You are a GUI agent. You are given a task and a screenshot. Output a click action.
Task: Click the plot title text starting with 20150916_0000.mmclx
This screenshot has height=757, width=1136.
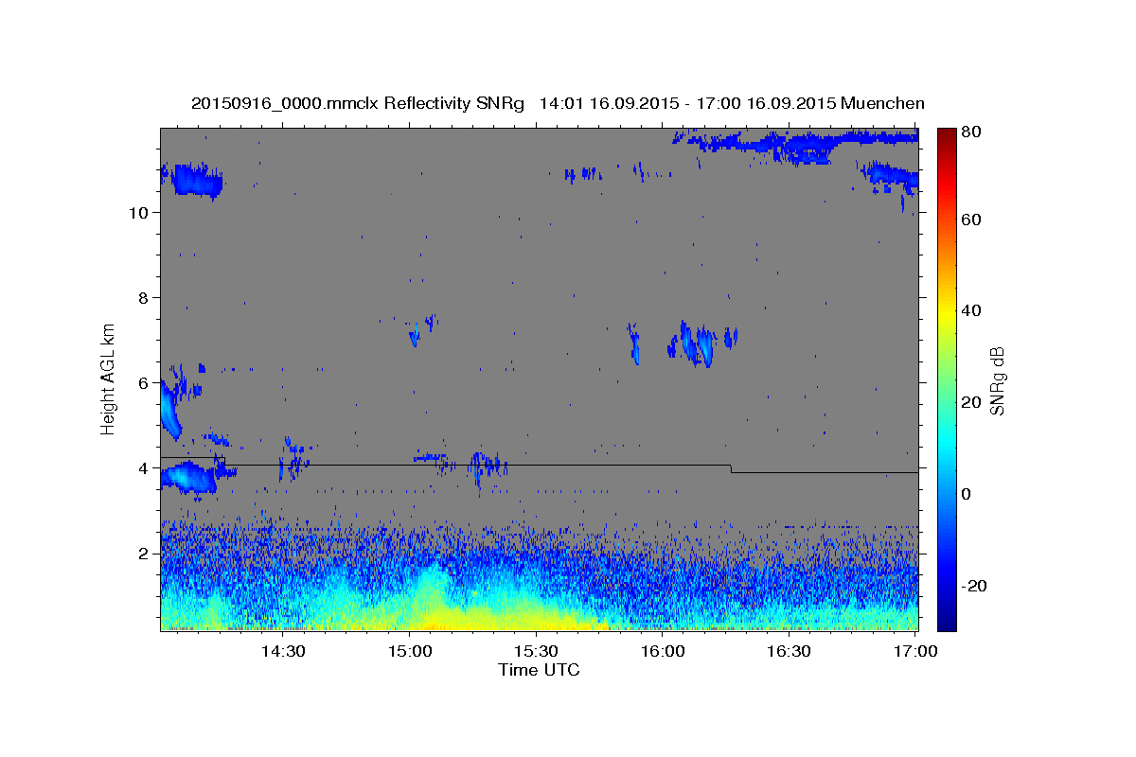point(558,103)
